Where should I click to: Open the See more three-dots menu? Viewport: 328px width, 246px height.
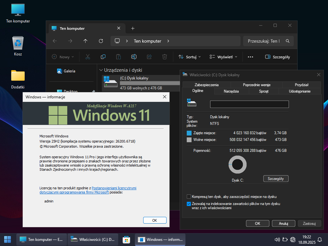click(x=250, y=57)
